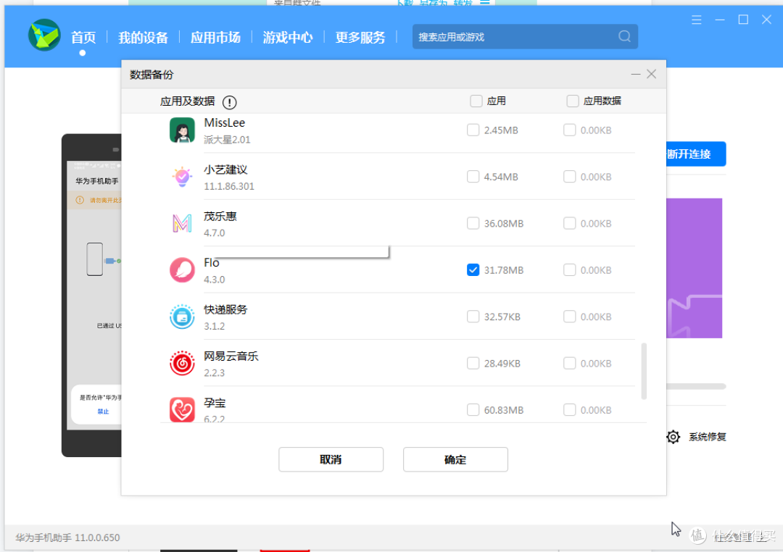Check 网易云音乐 app checkbox 28.49KB
The width and height of the screenshot is (783, 552).
pyautogui.click(x=473, y=363)
